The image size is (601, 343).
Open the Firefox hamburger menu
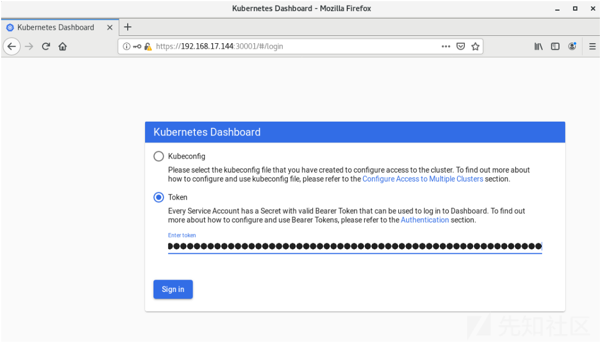pos(592,47)
